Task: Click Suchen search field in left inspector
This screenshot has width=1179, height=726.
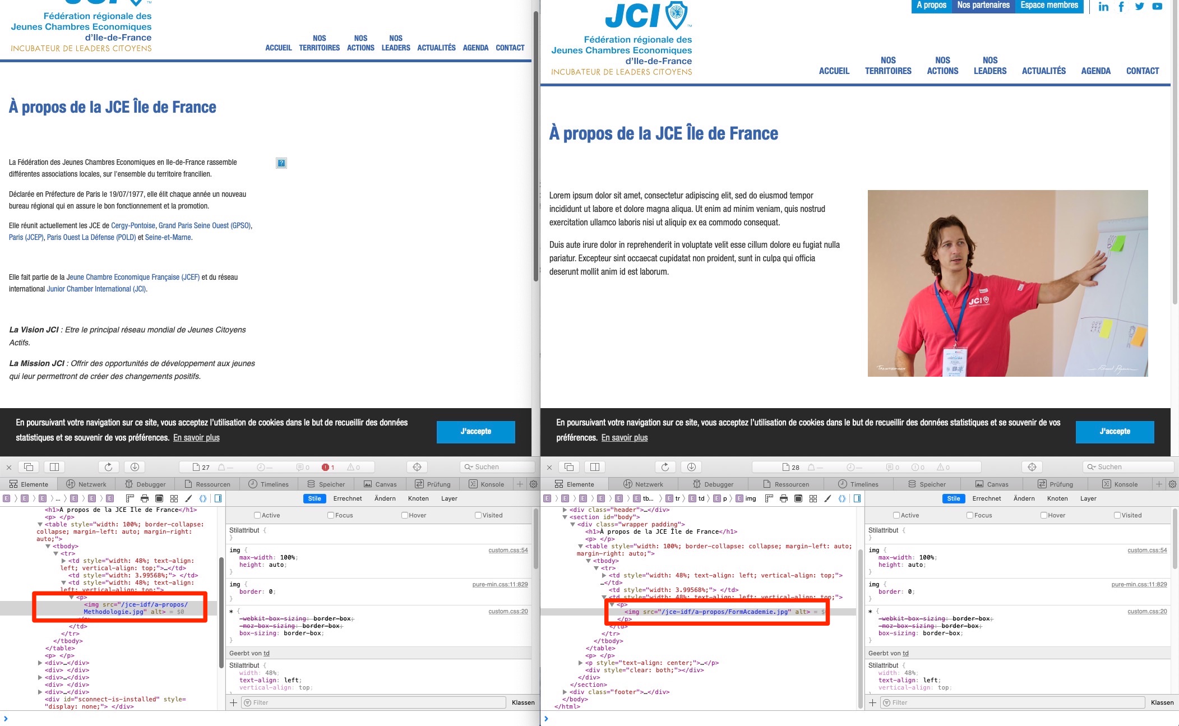Action: [x=497, y=467]
